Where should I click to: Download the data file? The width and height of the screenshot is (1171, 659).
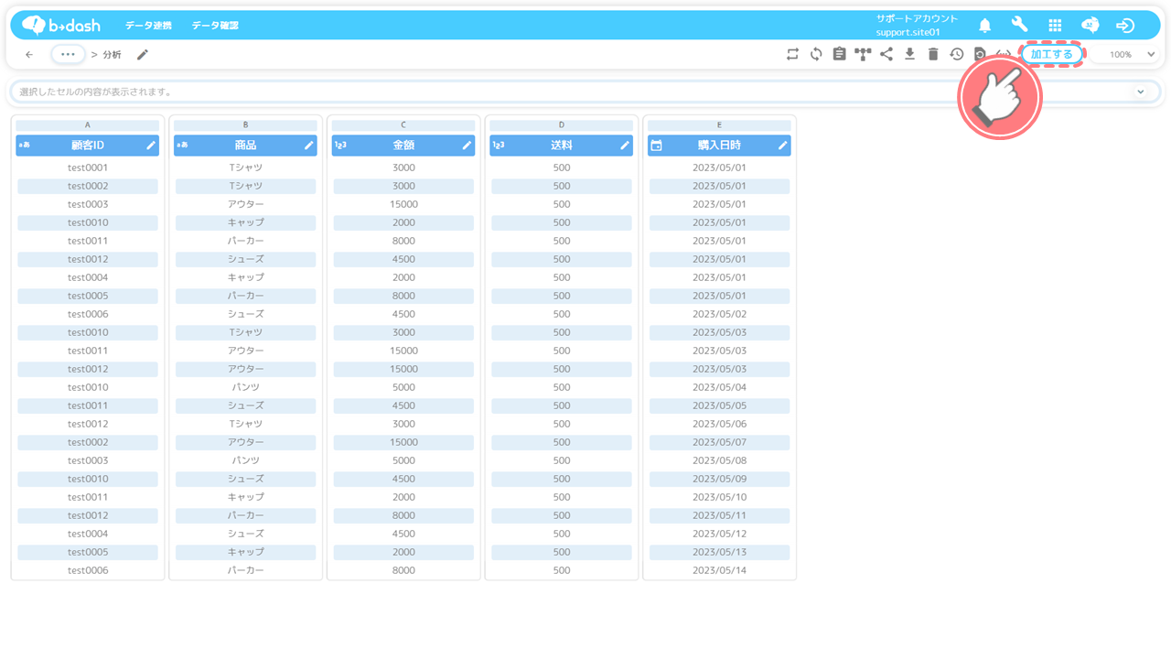(909, 55)
